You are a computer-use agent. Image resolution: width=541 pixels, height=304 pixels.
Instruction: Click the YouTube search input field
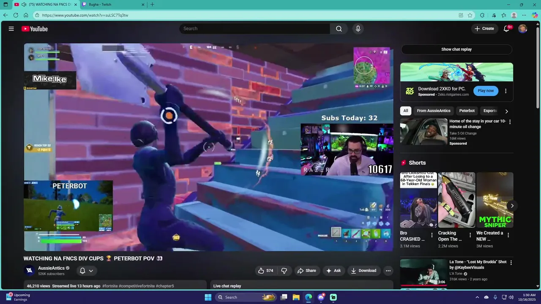tap(255, 29)
